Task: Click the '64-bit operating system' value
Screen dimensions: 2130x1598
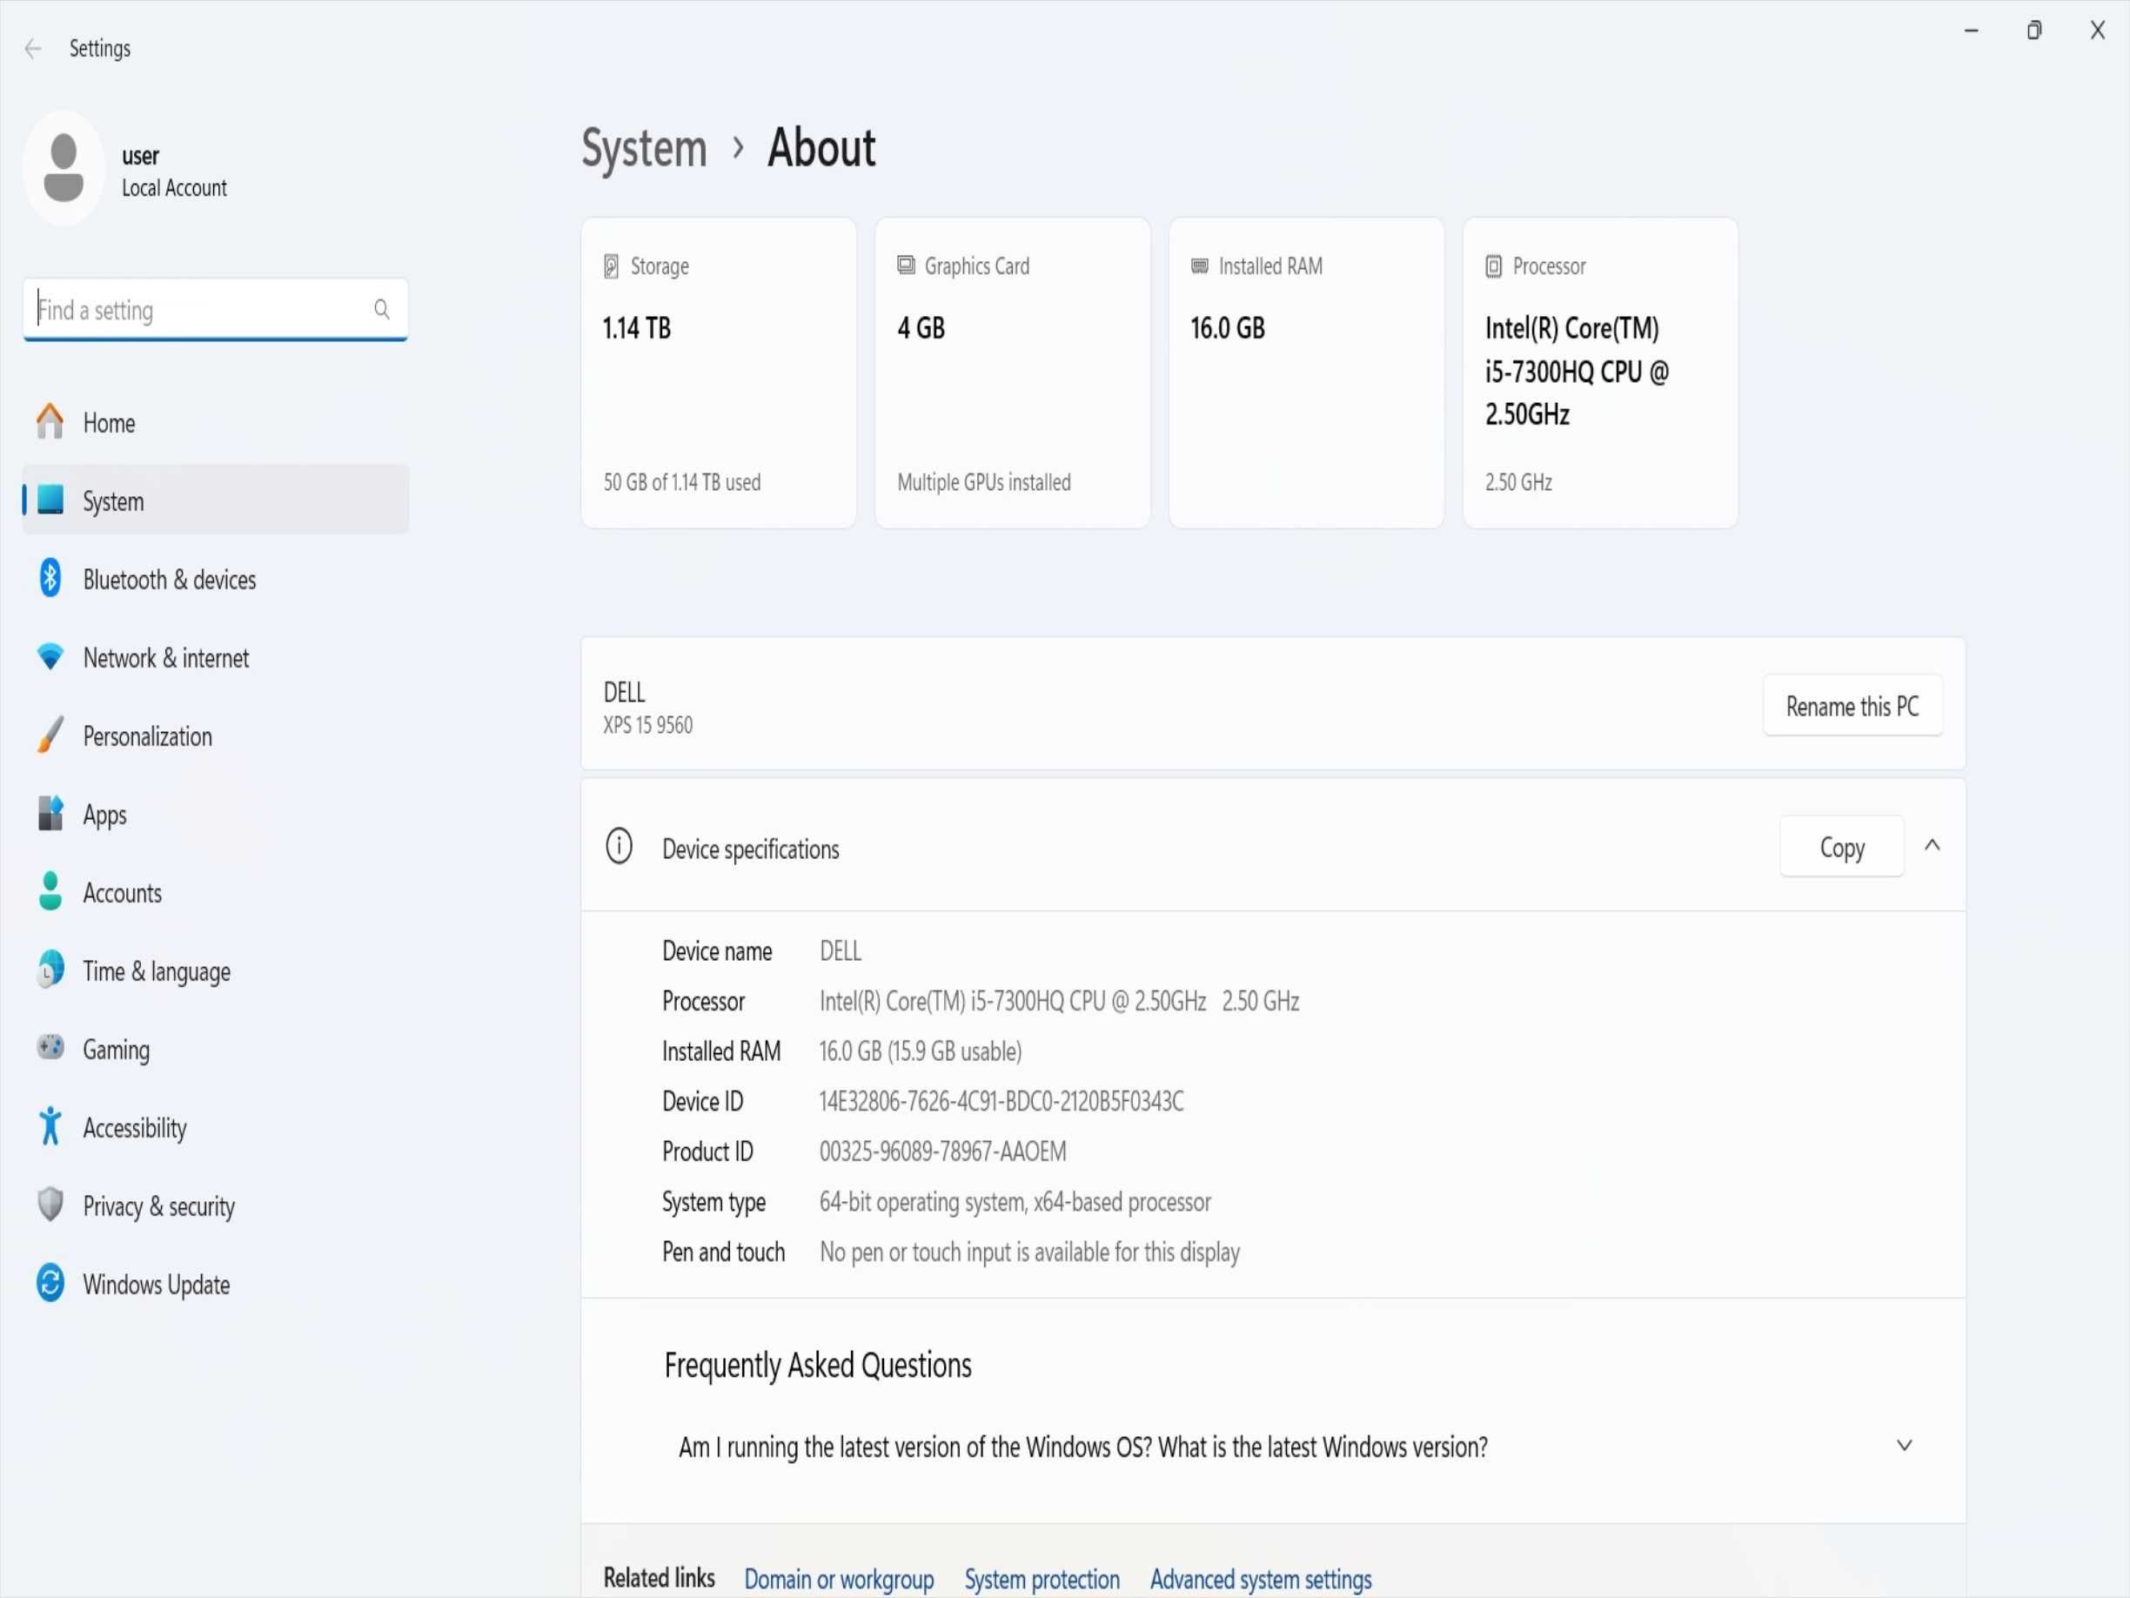Action: (1015, 1202)
